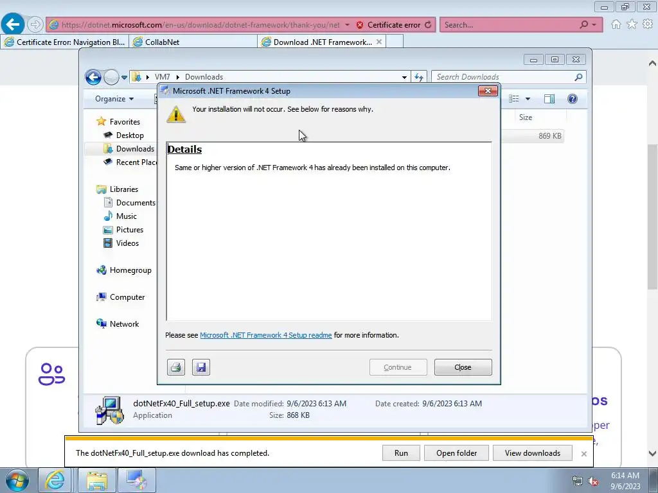
Task: Click the print icon in Setup dialog
Action: (176, 367)
